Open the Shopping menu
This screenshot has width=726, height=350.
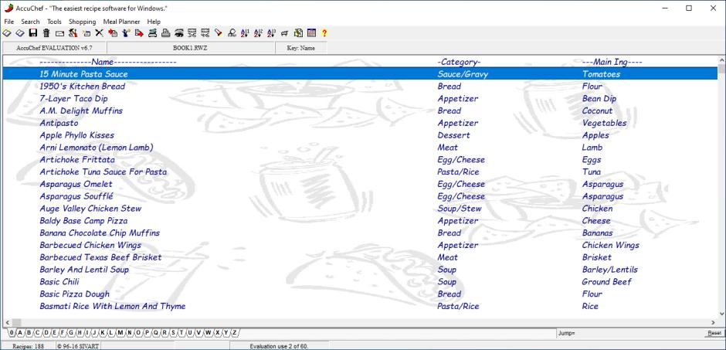pos(83,22)
